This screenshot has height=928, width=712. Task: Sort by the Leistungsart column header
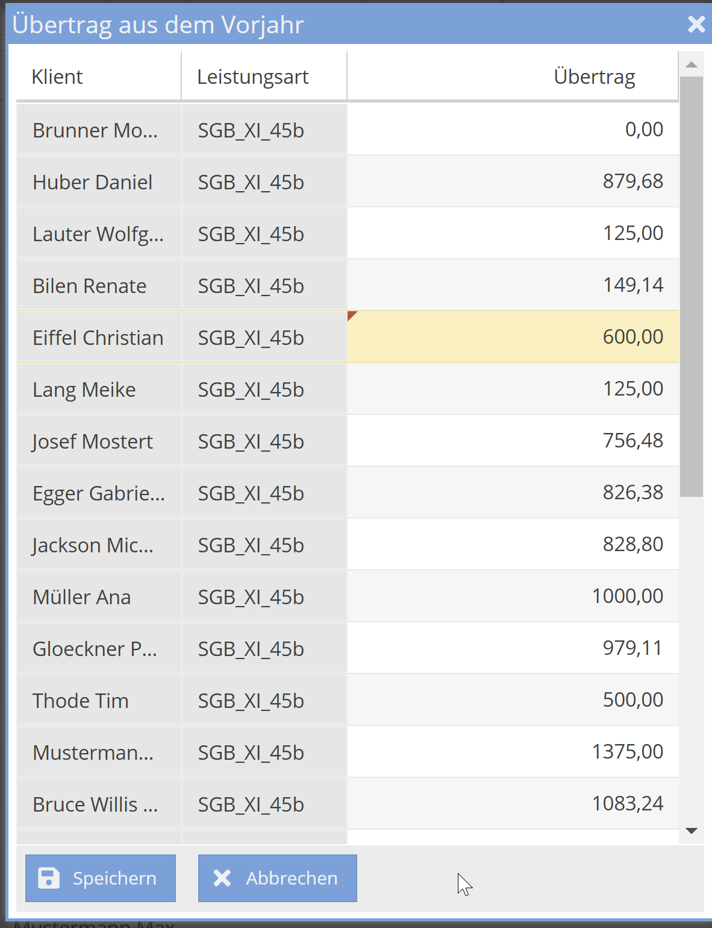[252, 77]
